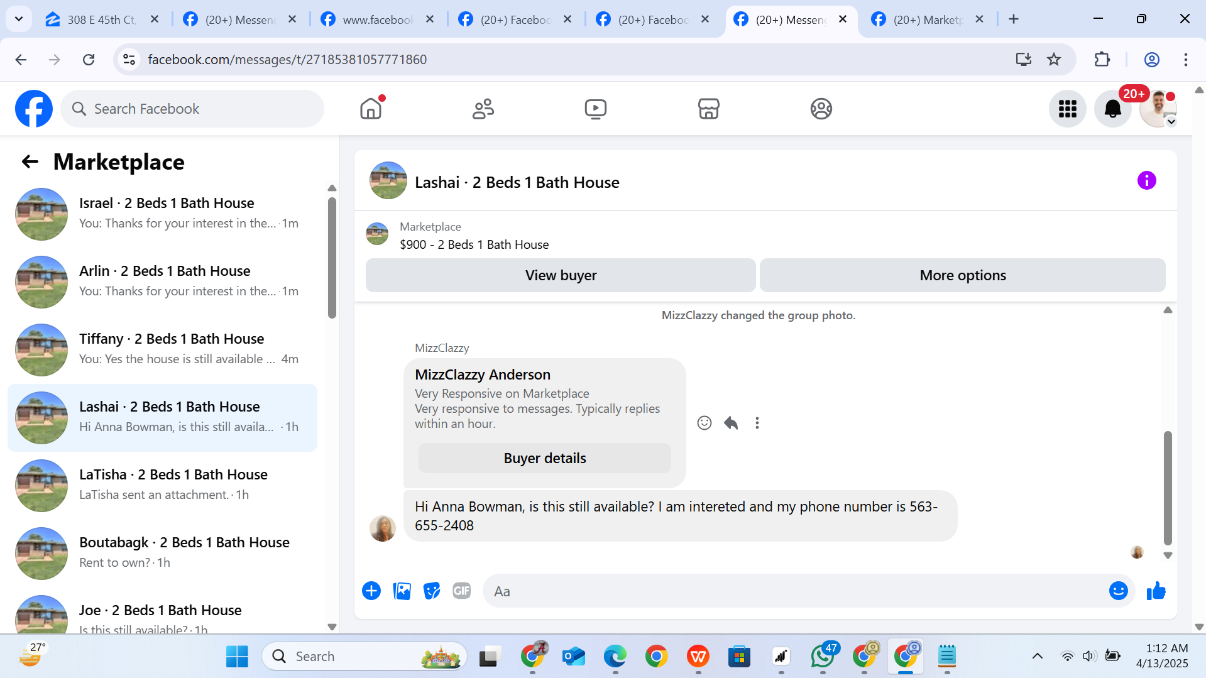The image size is (1206, 678).
Task: Open more actions plus icon in composer
Action: pyautogui.click(x=371, y=591)
